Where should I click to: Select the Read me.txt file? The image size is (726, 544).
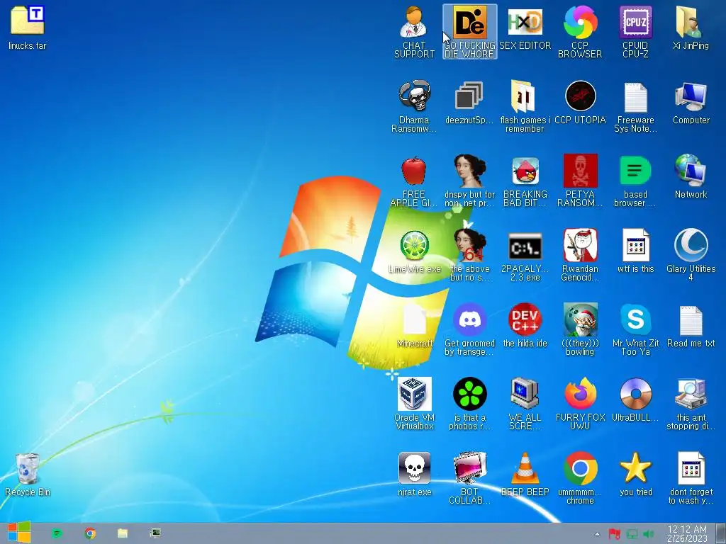coord(691,321)
